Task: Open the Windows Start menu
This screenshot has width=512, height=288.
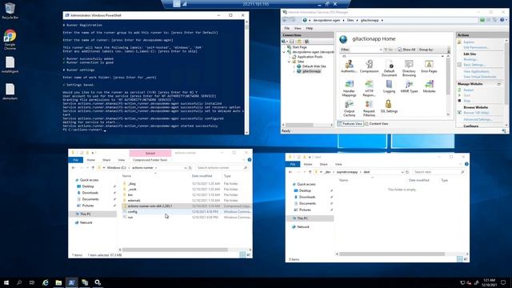Action: coord(6,282)
